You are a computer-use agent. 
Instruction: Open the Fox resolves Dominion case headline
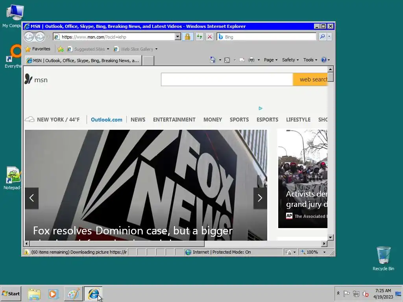click(x=133, y=231)
